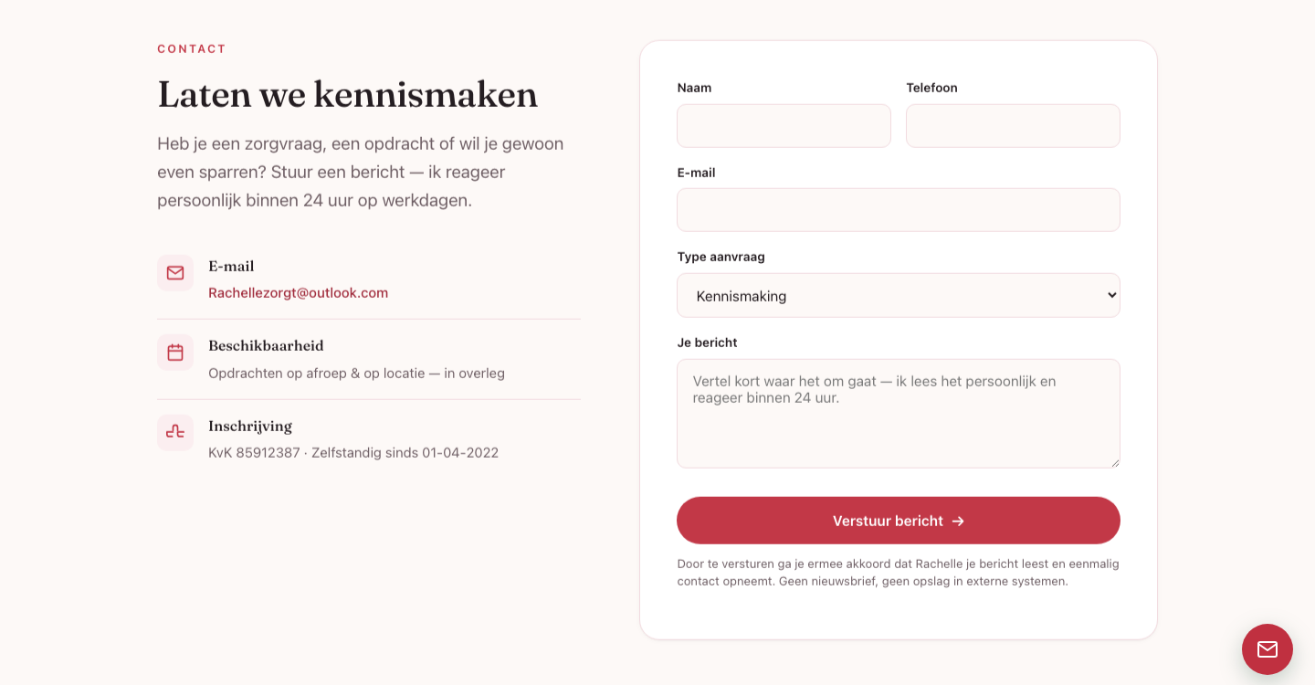Screen dimensions: 1315x685
Task: Open the Type aanvraag dropdown
Action: pos(899,296)
